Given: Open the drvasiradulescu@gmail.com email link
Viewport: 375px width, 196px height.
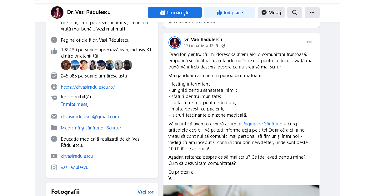Looking at the screenshot, I should coord(90,117).
